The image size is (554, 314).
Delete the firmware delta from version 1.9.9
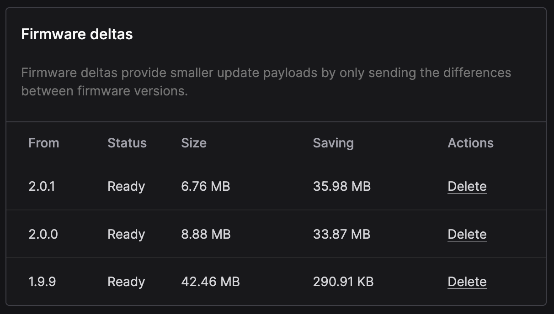[467, 282]
